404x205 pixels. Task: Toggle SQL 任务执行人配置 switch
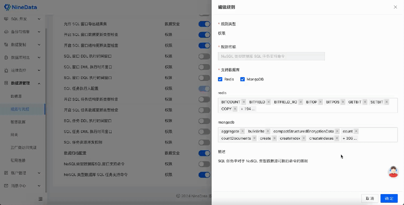coord(204,88)
